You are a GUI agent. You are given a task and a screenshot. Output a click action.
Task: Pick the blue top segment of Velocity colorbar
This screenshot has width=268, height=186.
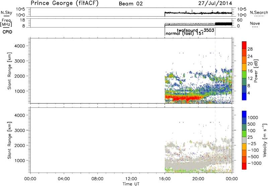pyautogui.click(x=244, y=114)
